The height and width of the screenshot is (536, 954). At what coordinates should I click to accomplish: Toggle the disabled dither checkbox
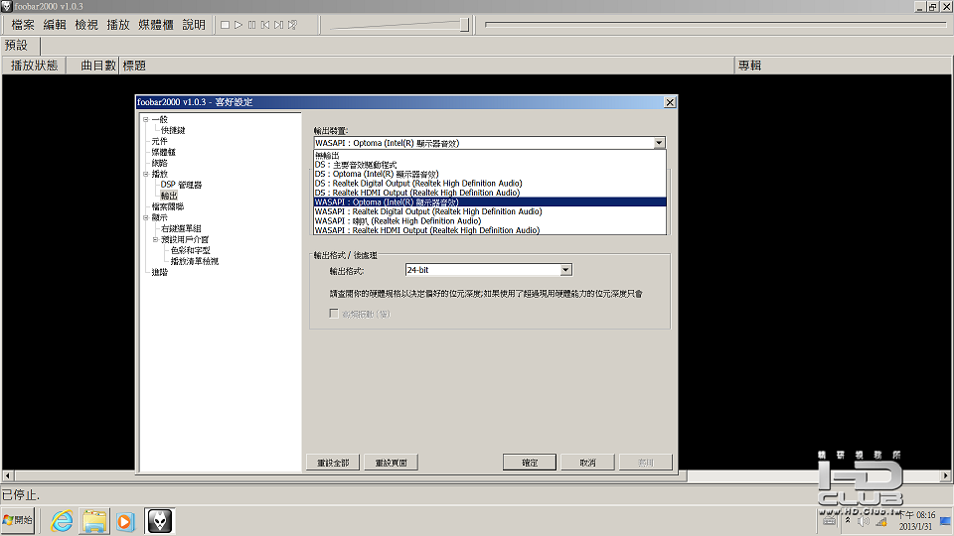[334, 313]
